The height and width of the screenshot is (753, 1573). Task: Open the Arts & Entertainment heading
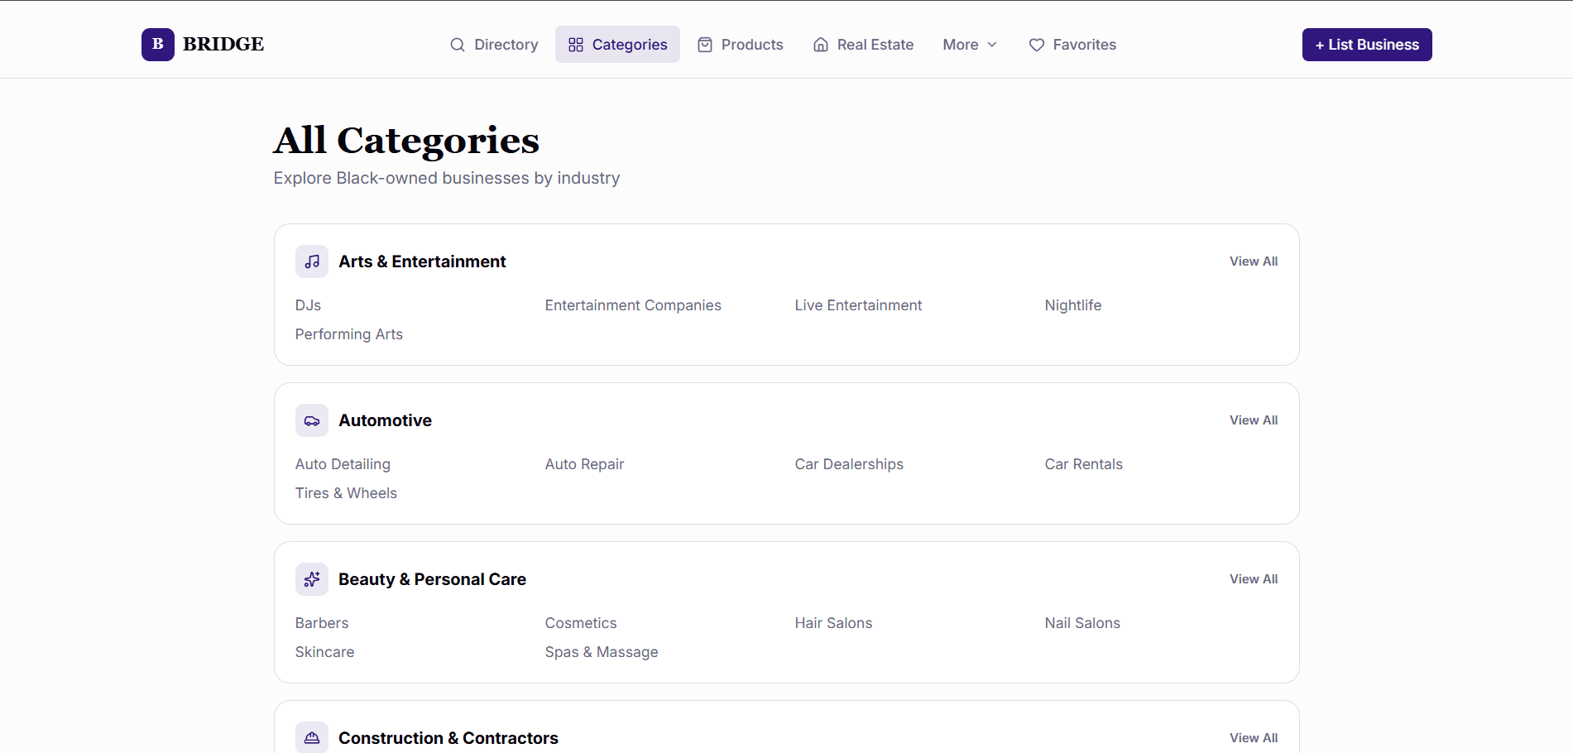[422, 261]
